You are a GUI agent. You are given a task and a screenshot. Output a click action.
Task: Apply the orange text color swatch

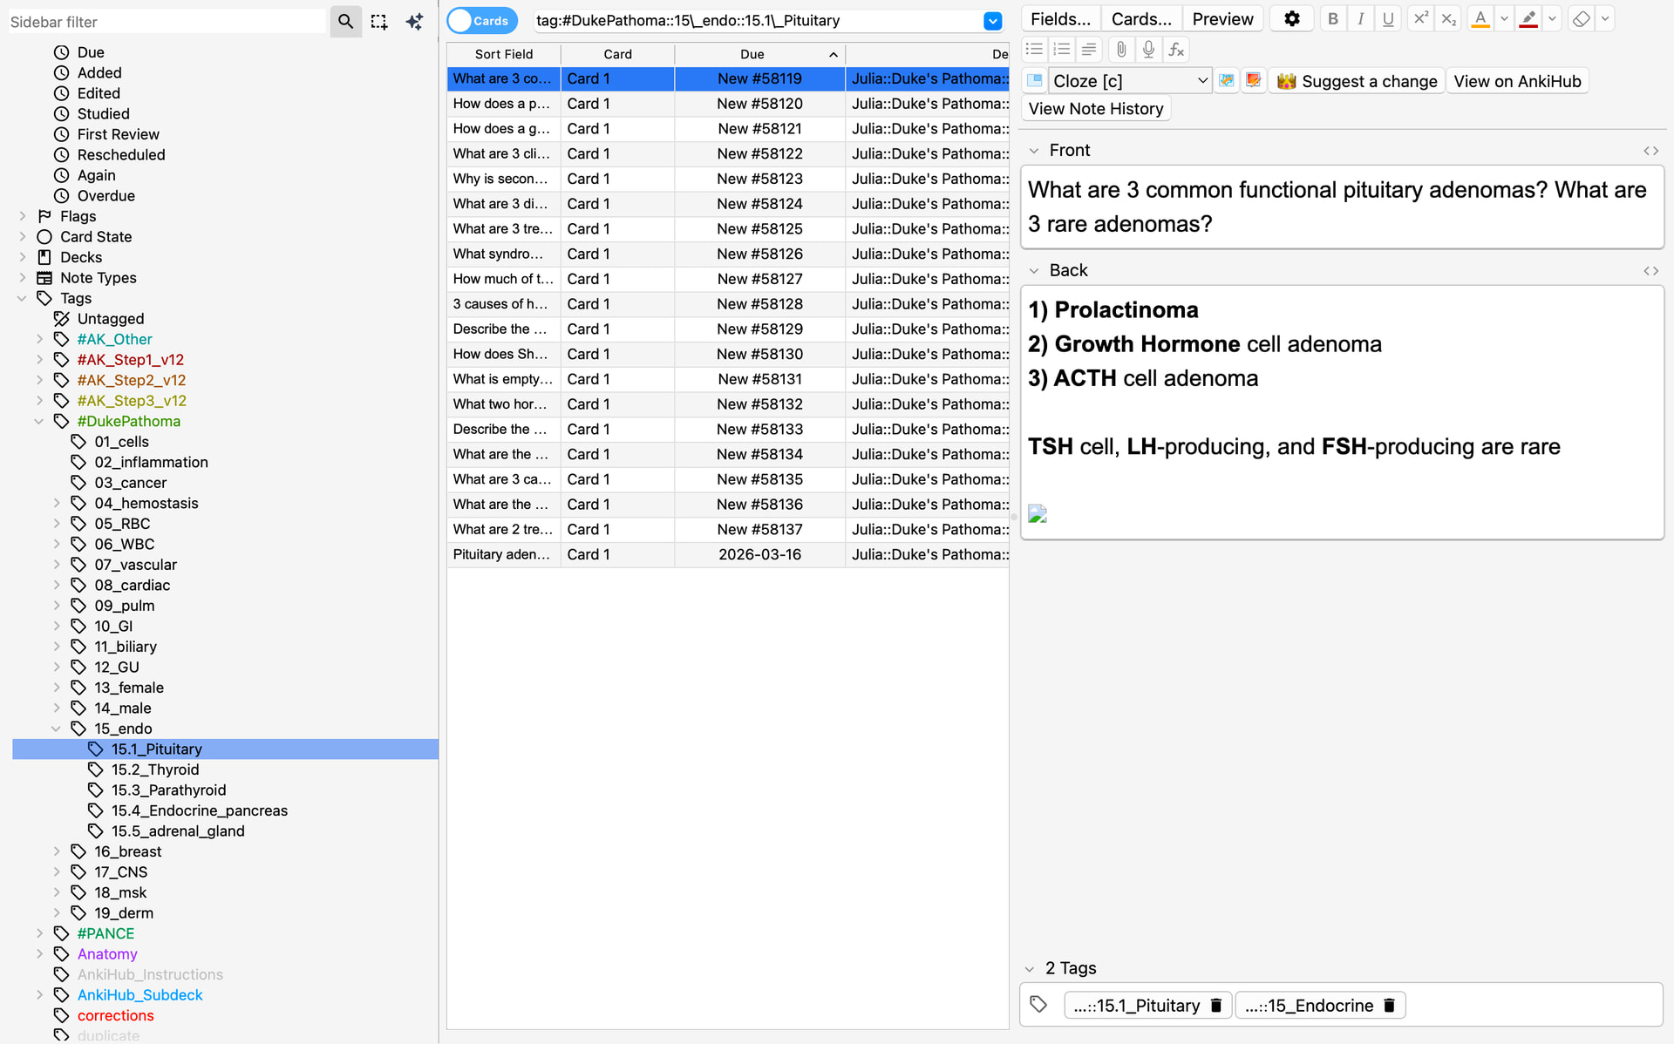(x=1480, y=19)
